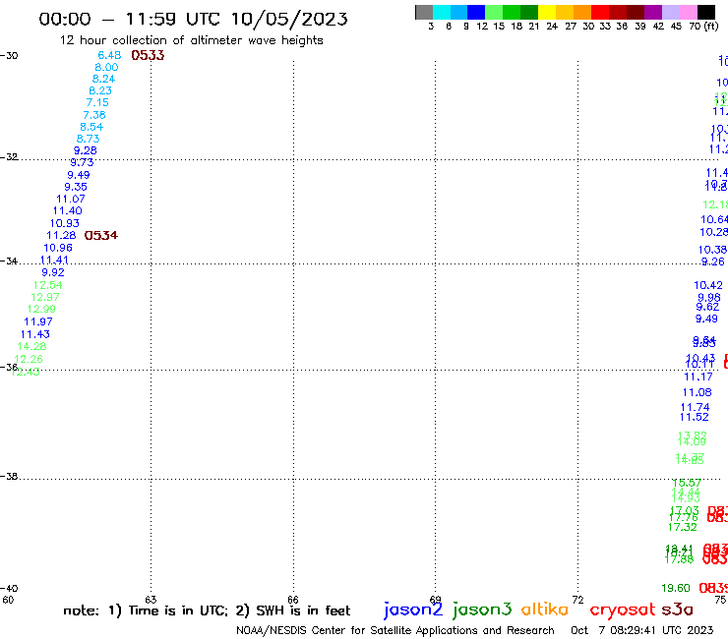
Task: Select the wave height value 9.73
Action: [x=83, y=162]
